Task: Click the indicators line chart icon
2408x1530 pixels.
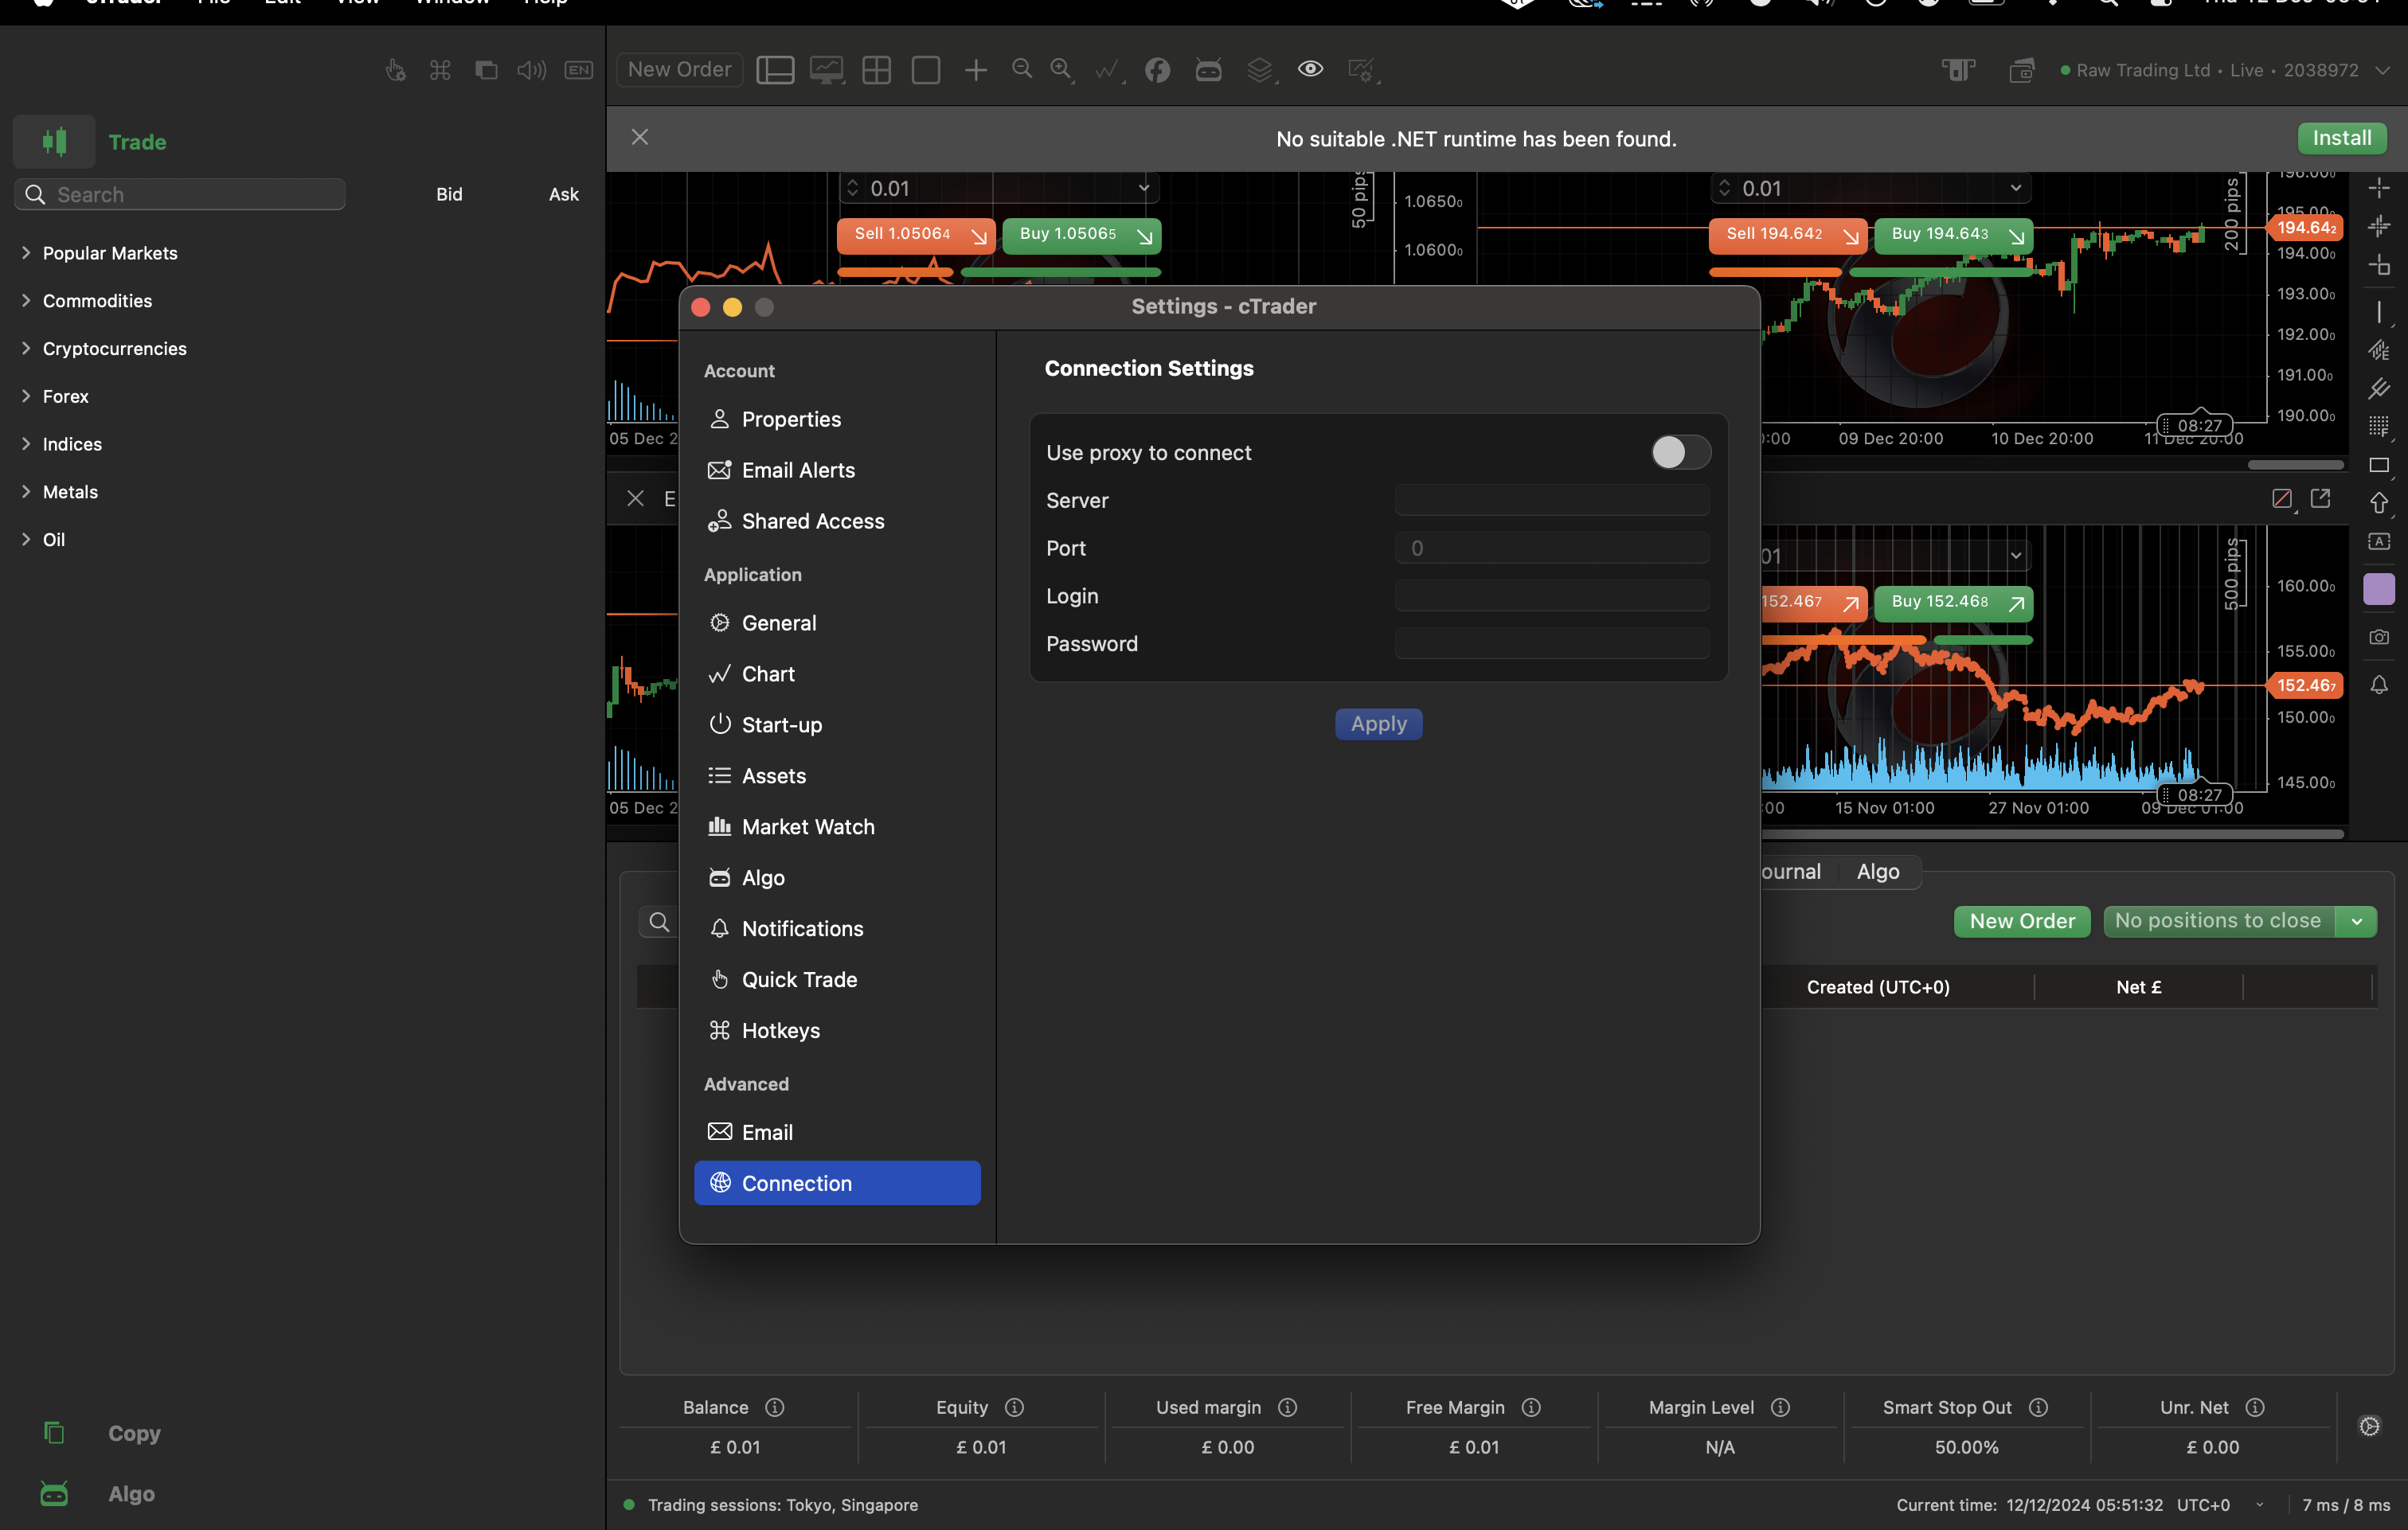Action: pos(1108,70)
